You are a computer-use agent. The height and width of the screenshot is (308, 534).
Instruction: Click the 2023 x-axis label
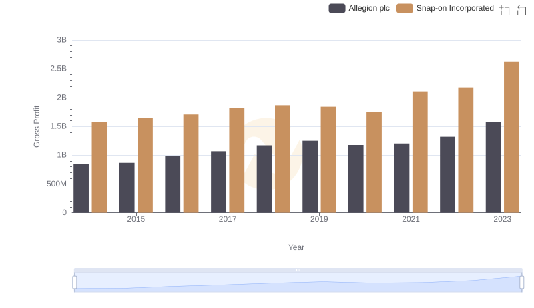[x=503, y=219]
